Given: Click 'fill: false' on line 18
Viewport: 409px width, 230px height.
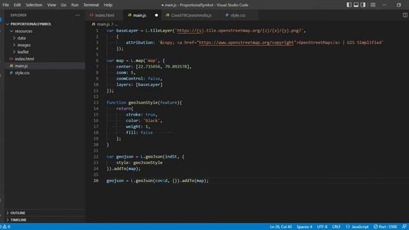Looking at the screenshot, I should coord(139,132).
